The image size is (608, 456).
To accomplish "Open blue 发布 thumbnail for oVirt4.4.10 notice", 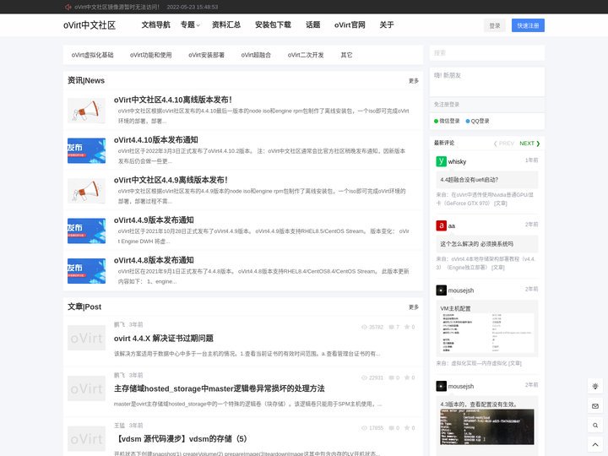I will (86, 150).
